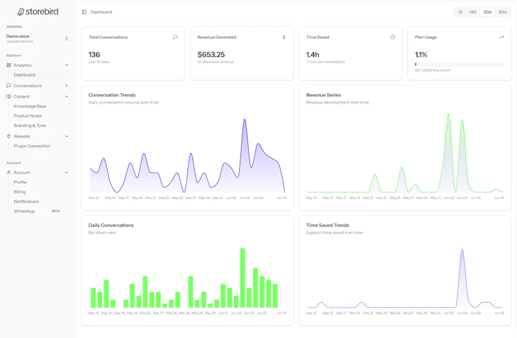Click the highest green peak in Revenue Series
The height and width of the screenshot is (338, 517).
tap(448, 115)
